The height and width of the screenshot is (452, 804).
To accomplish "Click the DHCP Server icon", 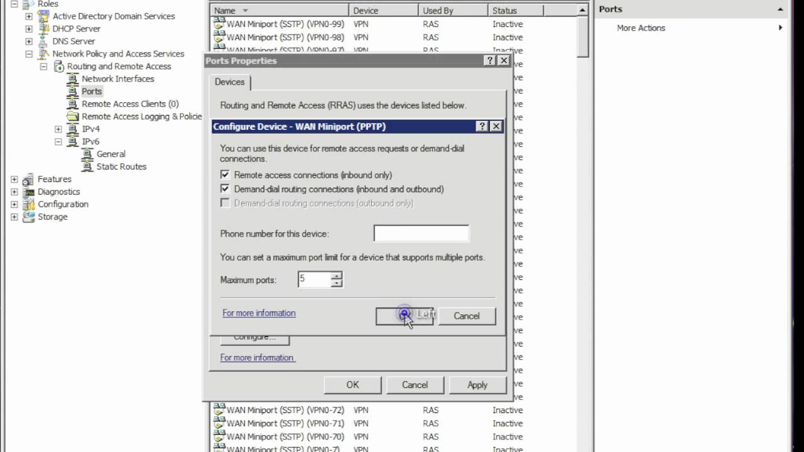I will [43, 29].
